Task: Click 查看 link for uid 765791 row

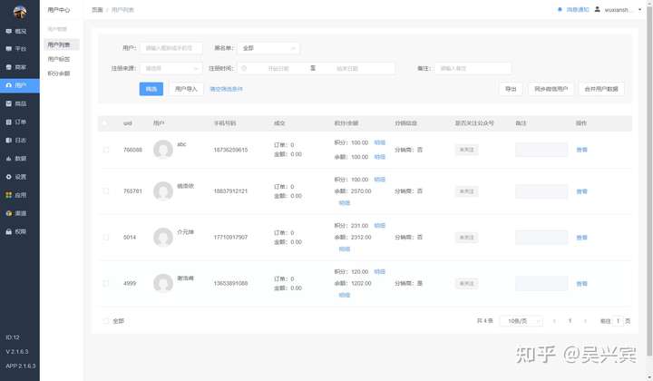Action: (581, 191)
